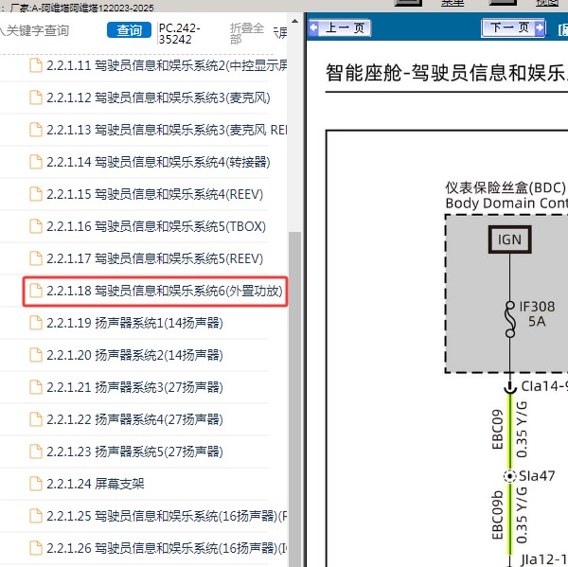Click document icon of 2.2.1.12 row

[x=36, y=97]
